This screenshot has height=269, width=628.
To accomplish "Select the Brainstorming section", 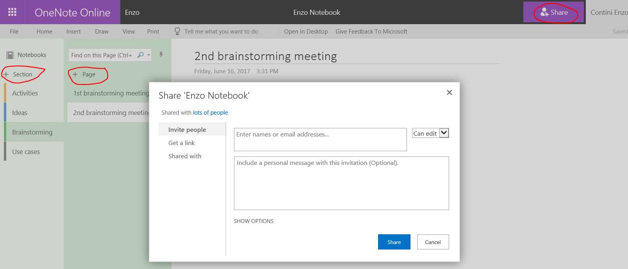I will (32, 132).
